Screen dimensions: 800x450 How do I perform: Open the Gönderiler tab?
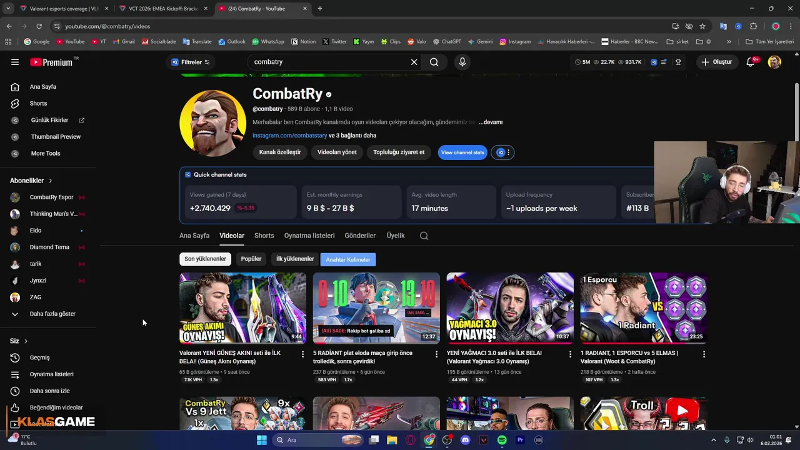(x=360, y=236)
